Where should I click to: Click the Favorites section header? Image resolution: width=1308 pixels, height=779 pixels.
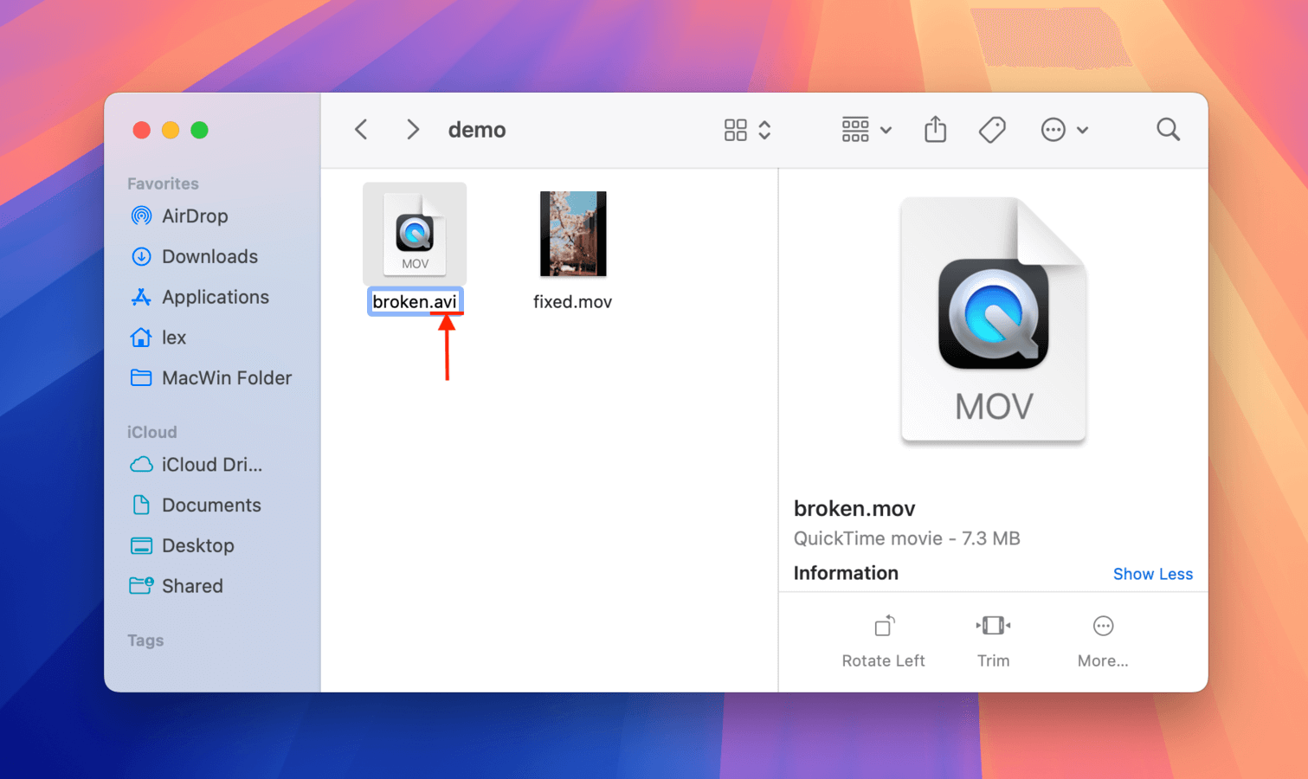coord(163,183)
